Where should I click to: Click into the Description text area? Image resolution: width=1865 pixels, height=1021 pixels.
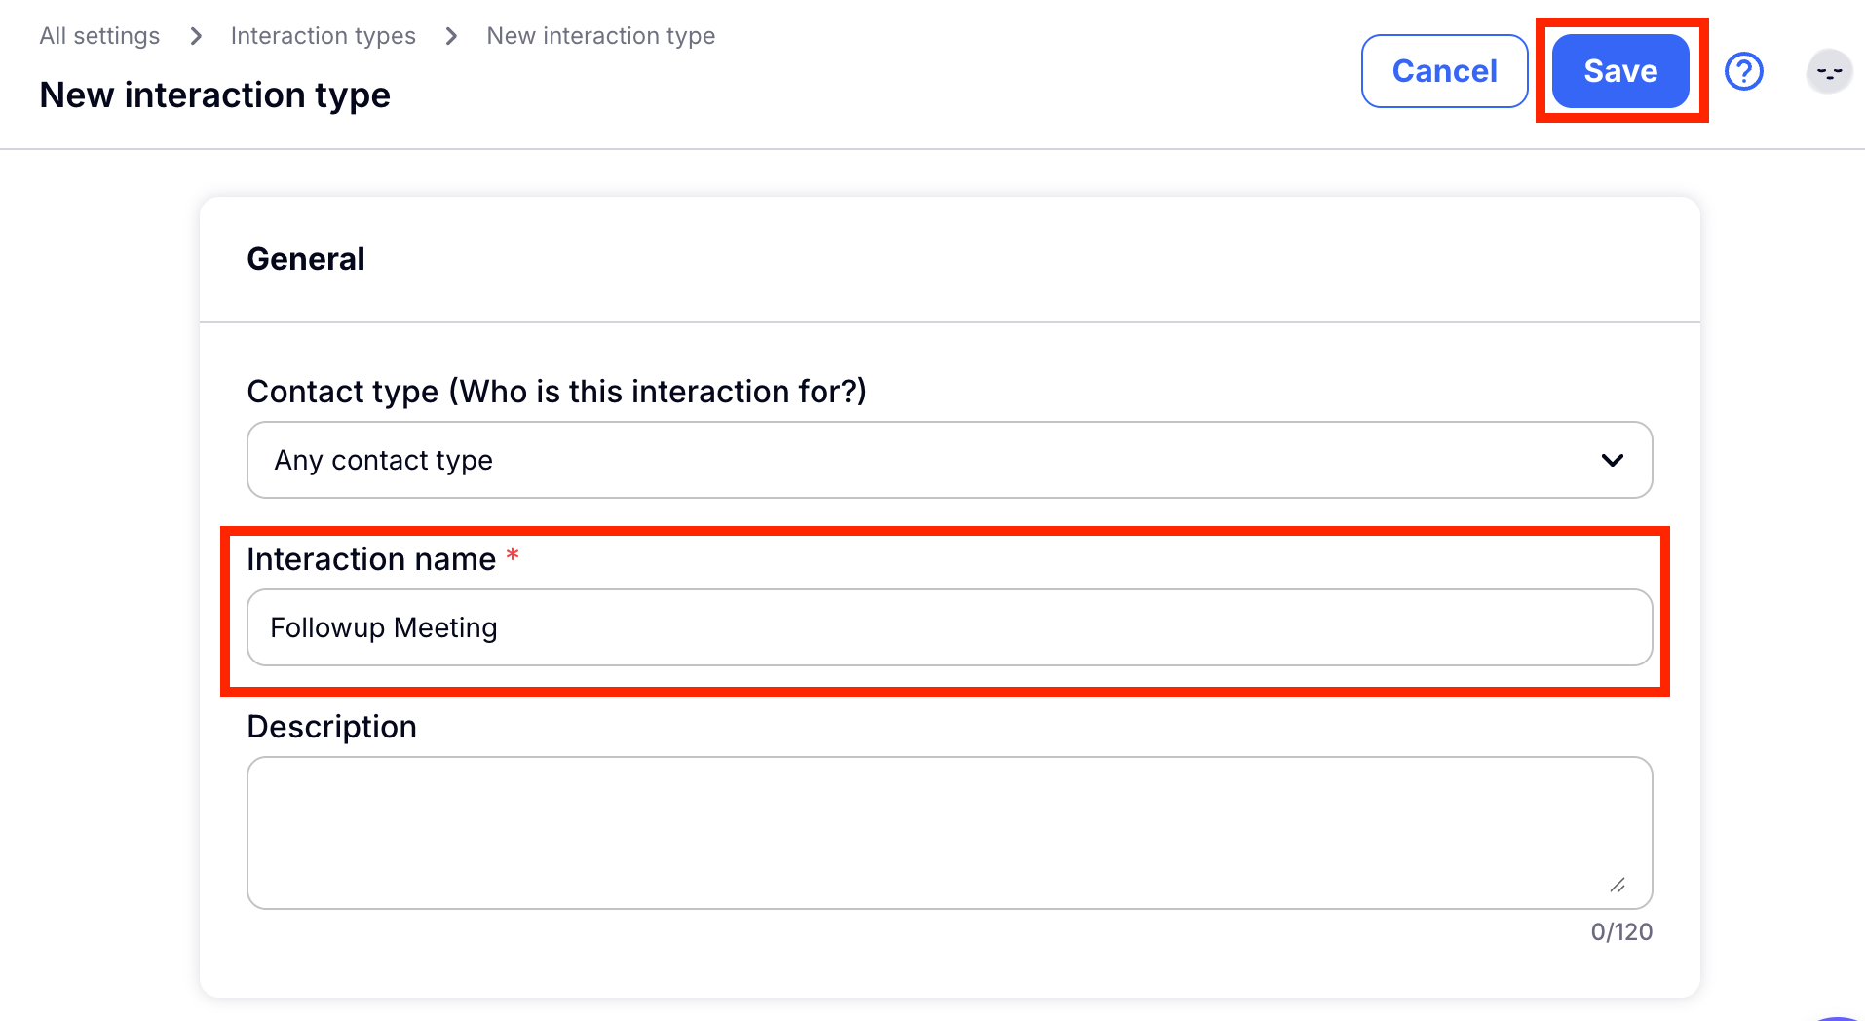point(948,832)
